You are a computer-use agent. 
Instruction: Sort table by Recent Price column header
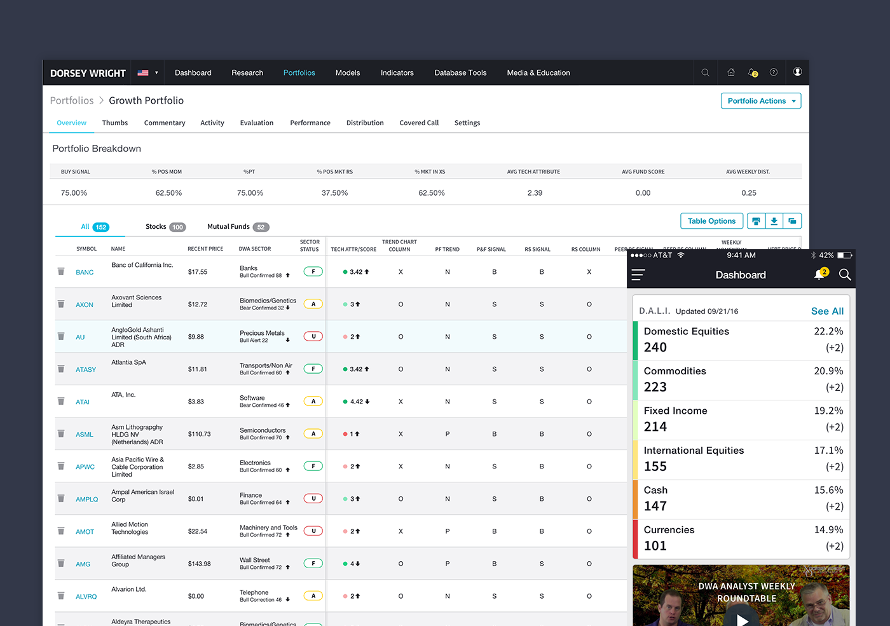click(x=205, y=249)
